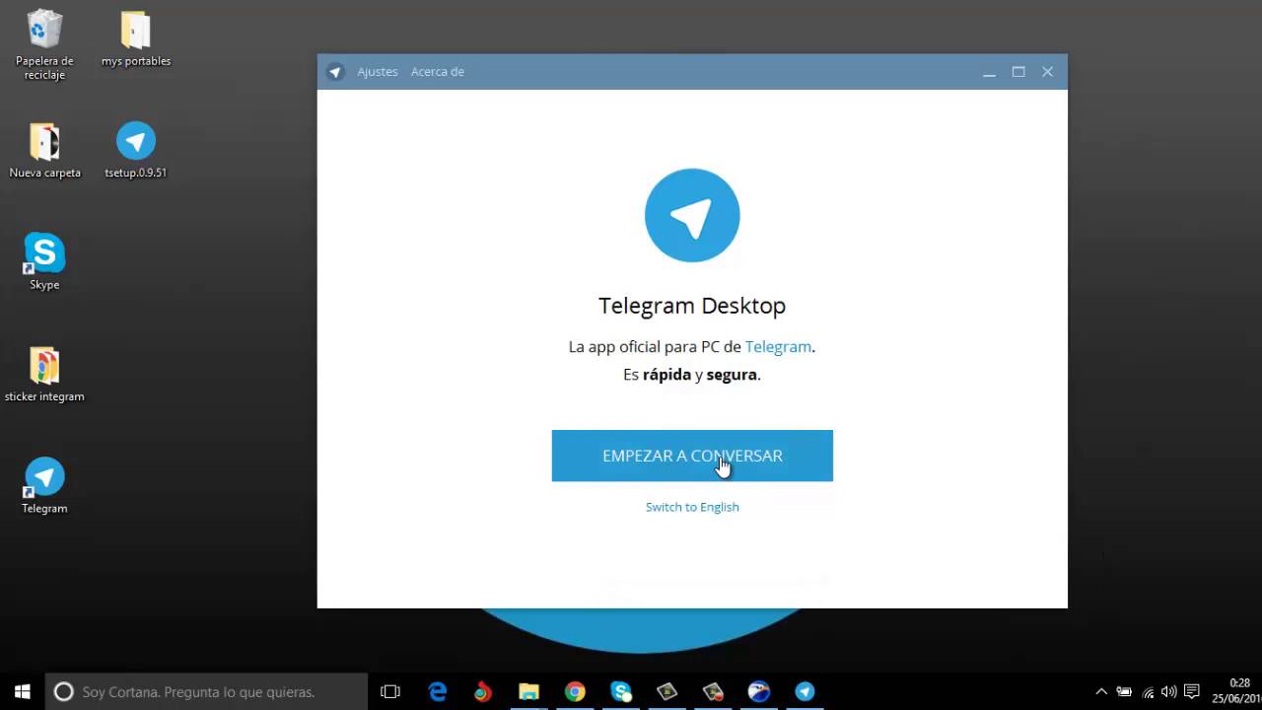Viewport: 1262px width, 710px height.
Task: Click the large Telegram paper-plane logo
Action: pyautogui.click(x=692, y=215)
